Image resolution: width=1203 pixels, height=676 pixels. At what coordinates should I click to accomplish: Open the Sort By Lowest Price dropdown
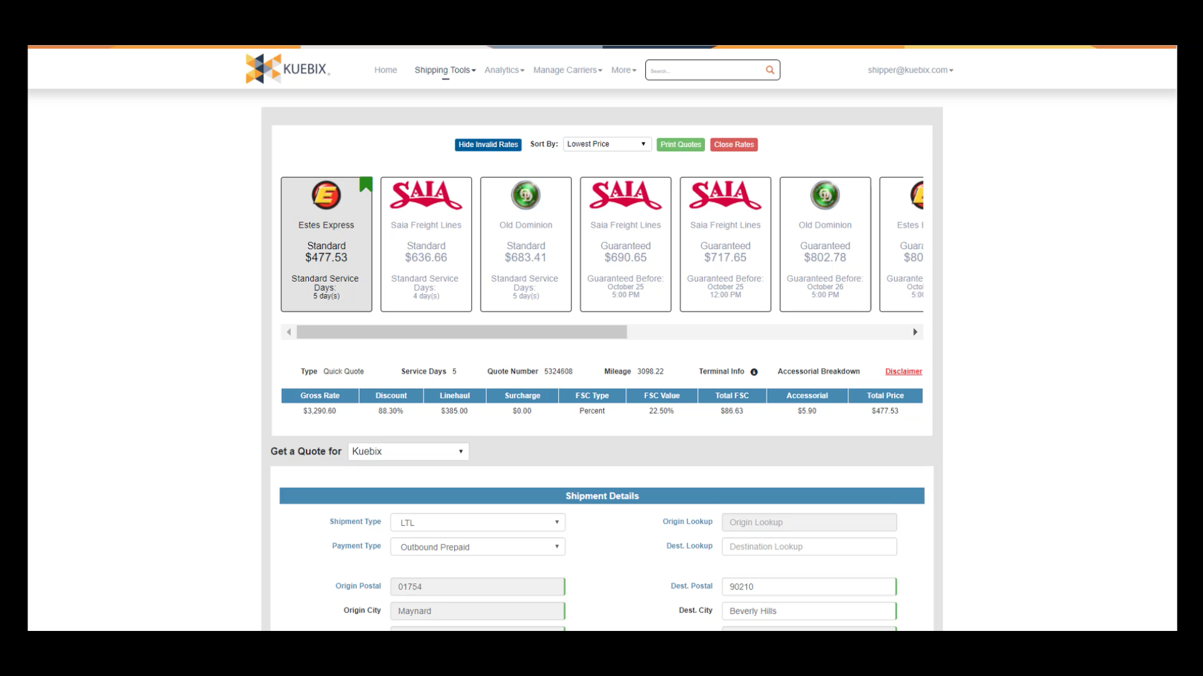pos(607,144)
